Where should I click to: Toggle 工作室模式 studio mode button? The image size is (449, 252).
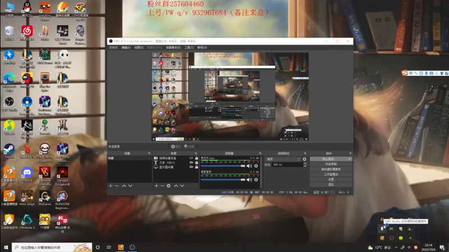[x=331, y=174]
